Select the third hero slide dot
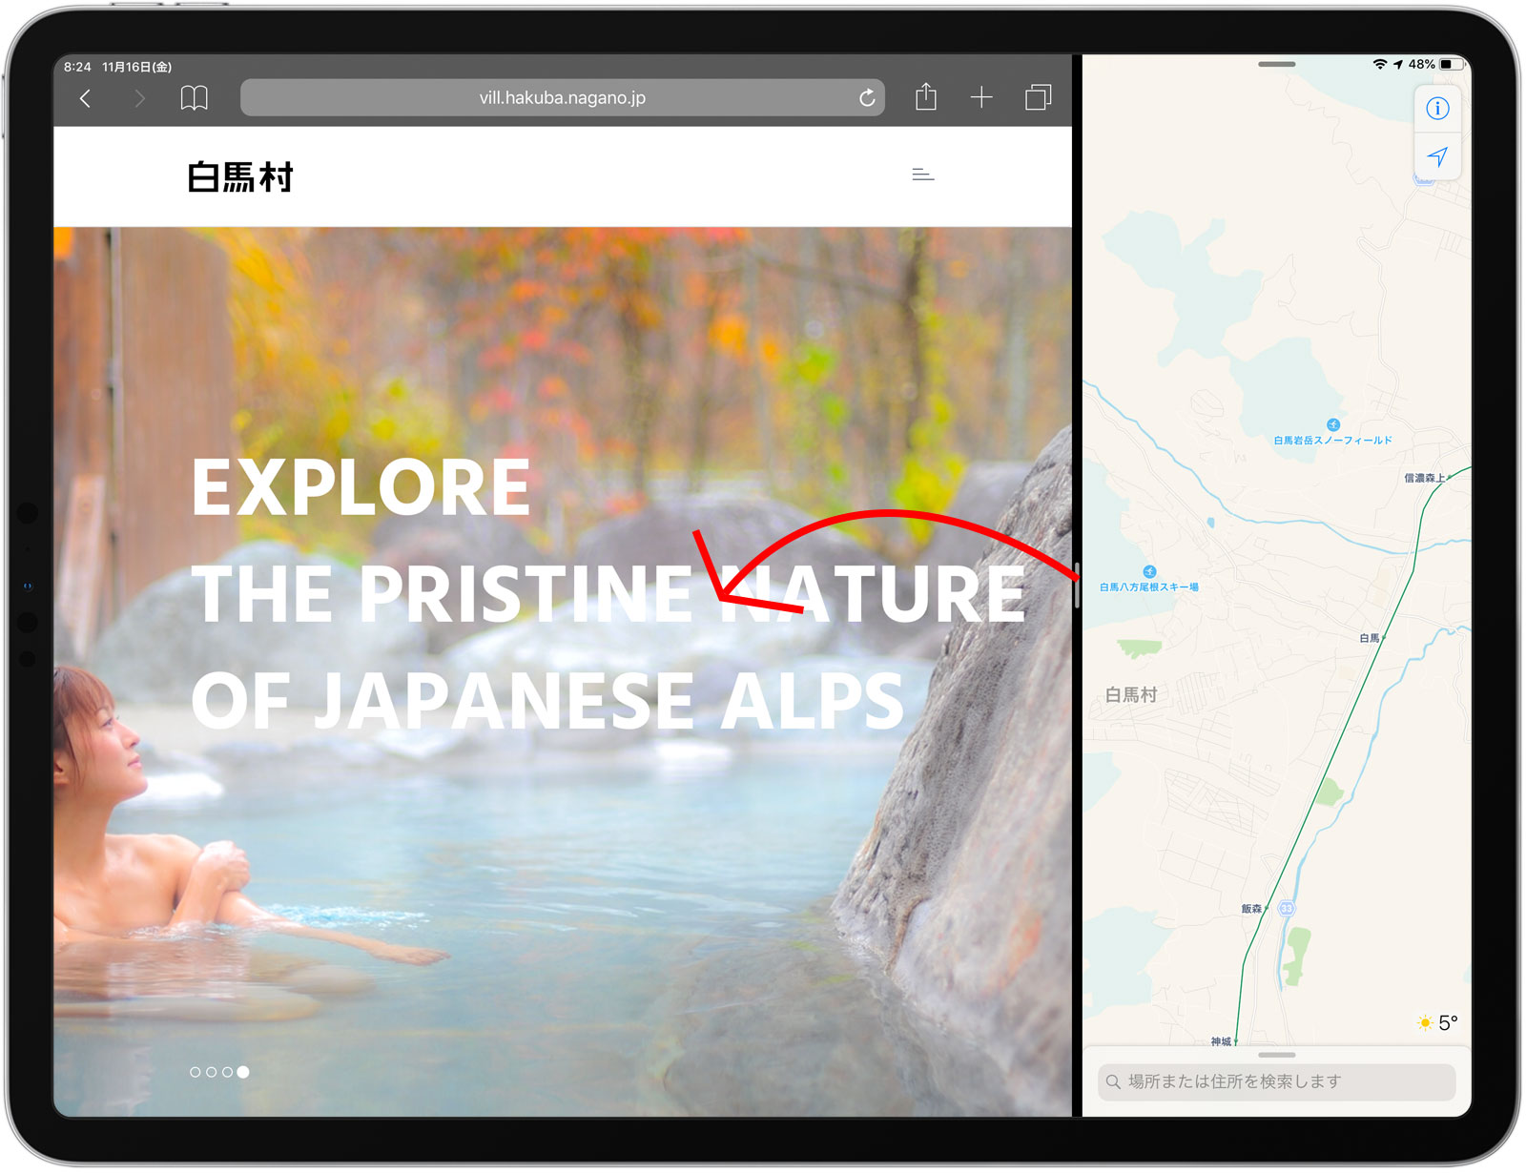 click(x=227, y=1072)
